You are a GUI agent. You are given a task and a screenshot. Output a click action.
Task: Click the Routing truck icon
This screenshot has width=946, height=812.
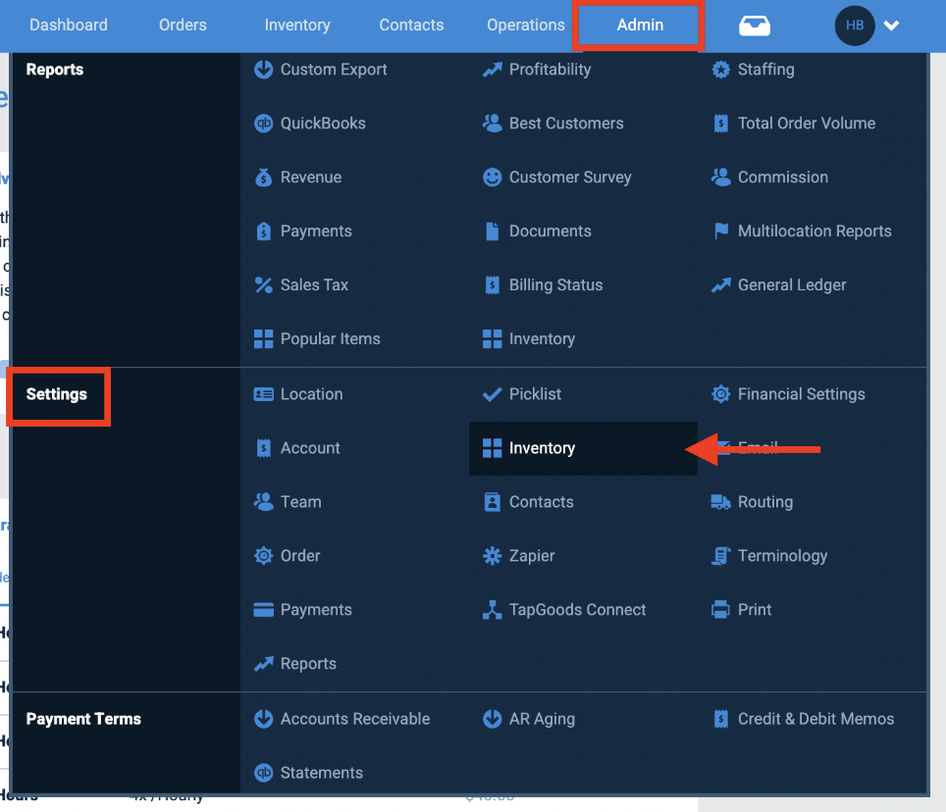point(720,502)
